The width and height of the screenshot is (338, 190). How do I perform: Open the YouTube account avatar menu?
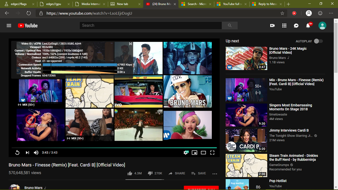coord(322,26)
